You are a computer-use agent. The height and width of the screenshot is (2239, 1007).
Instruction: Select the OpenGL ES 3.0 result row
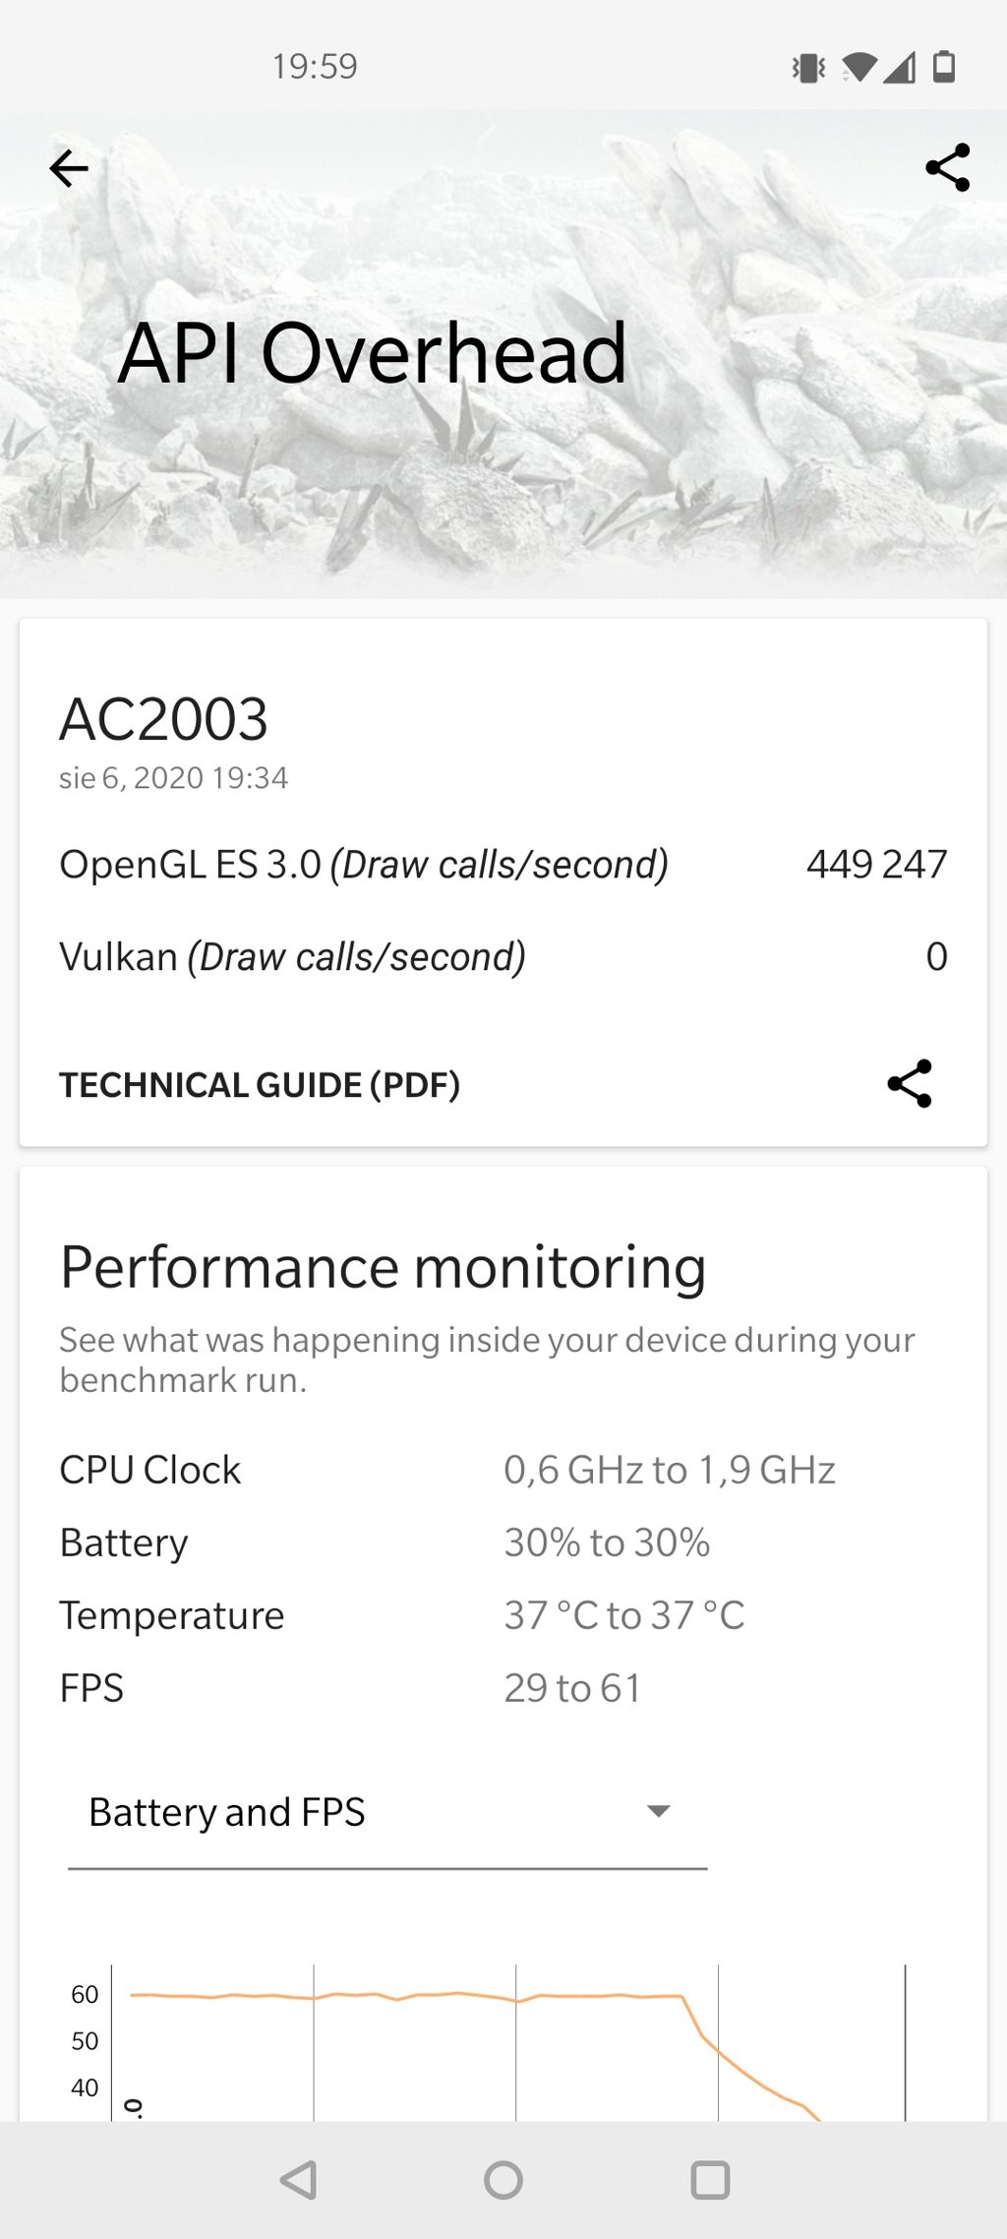(503, 864)
